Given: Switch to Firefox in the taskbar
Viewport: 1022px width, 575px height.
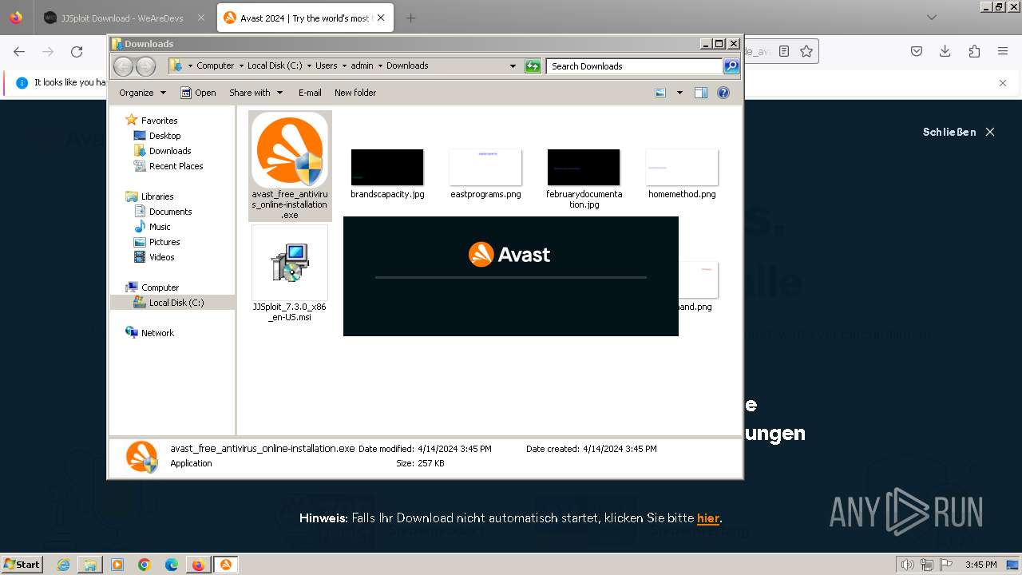Looking at the screenshot, I should [x=198, y=565].
